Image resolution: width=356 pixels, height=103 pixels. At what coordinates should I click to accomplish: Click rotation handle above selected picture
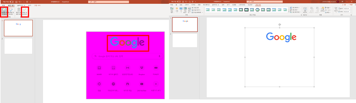click(x=279, y=25)
